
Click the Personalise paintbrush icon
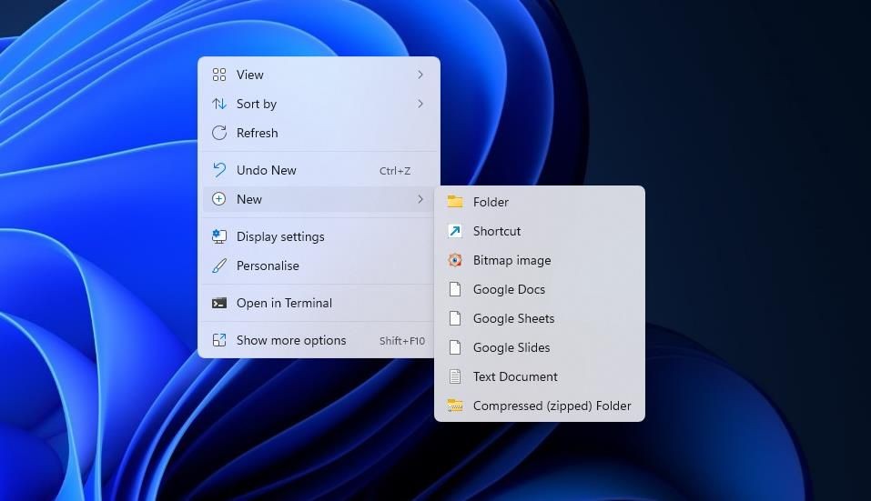[218, 266]
